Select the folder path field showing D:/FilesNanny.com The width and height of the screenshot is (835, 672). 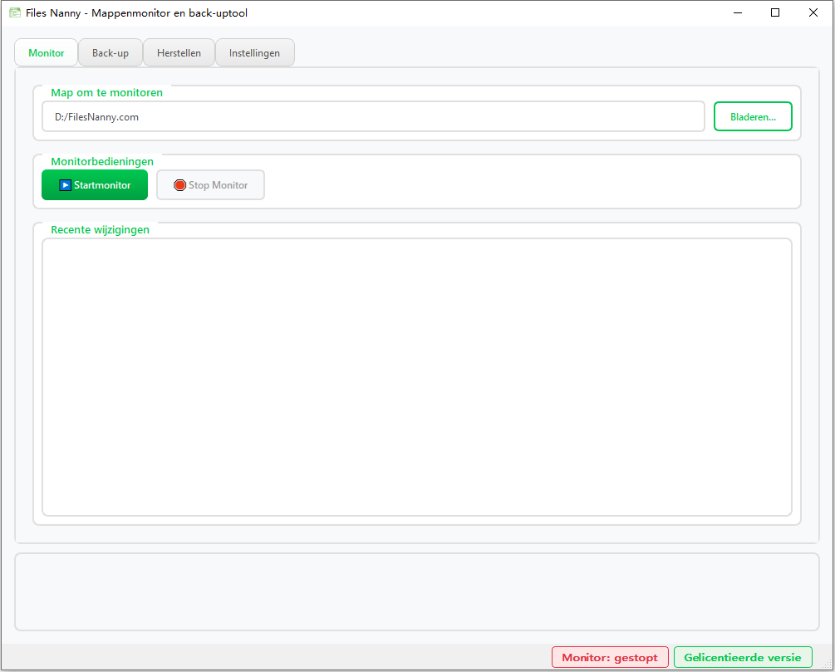(372, 116)
